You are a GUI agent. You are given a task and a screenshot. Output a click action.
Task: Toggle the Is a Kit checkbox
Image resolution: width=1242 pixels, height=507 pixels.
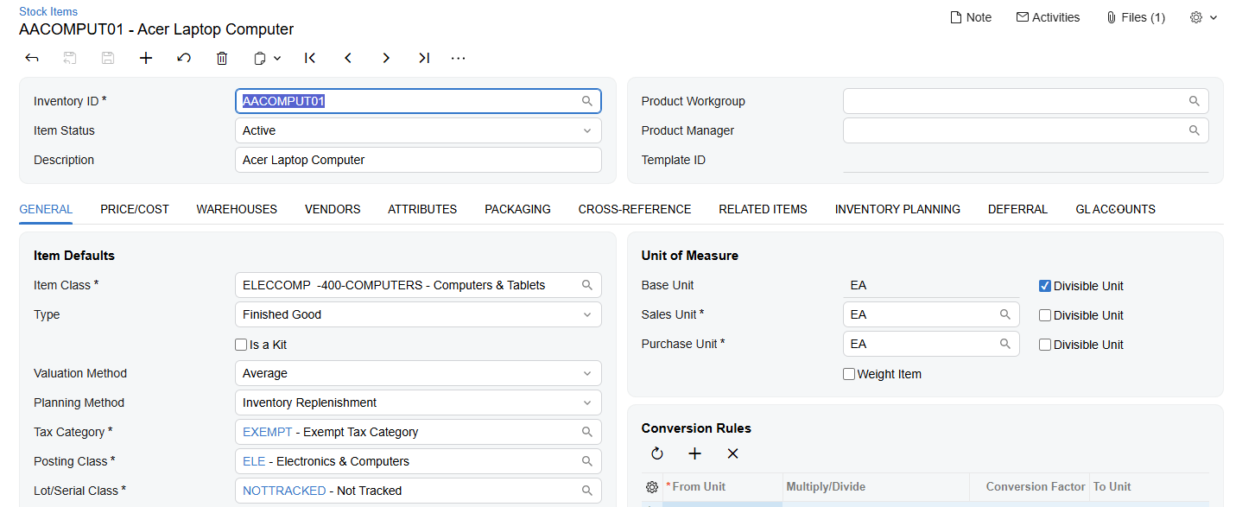point(242,345)
